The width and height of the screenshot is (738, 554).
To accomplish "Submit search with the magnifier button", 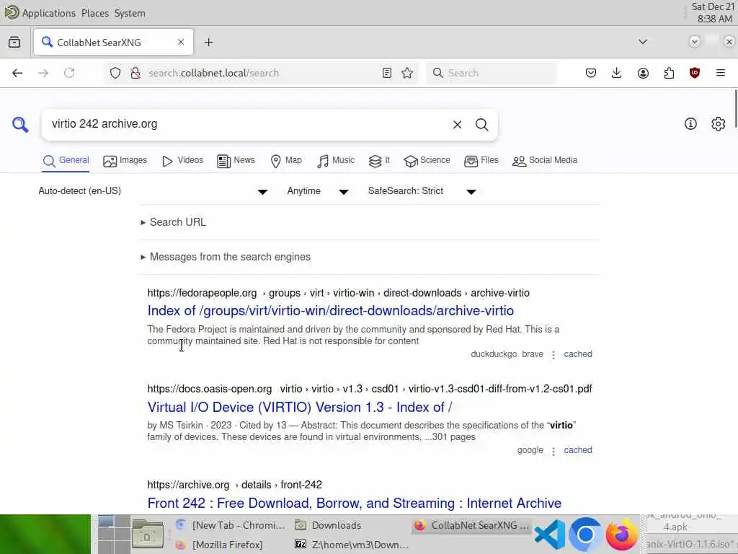I will [481, 125].
